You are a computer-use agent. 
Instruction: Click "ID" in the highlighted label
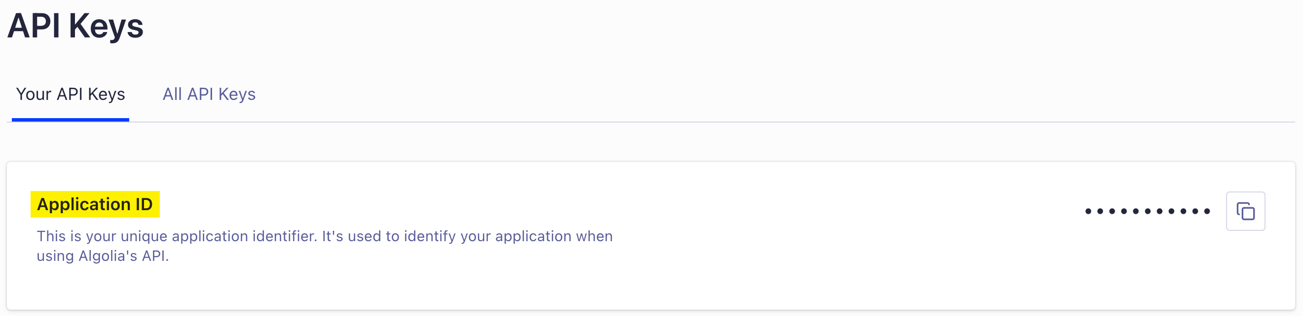[144, 204]
